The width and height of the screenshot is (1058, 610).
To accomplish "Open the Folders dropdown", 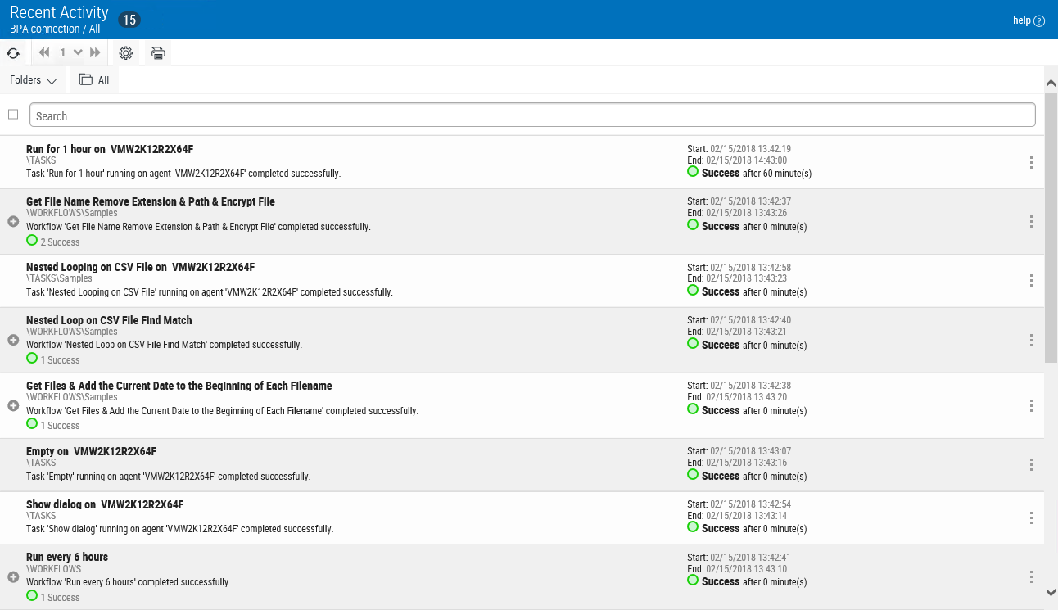I will tap(33, 80).
